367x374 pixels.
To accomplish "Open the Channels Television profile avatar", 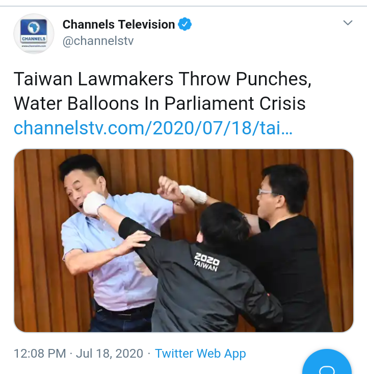I will click(x=34, y=34).
